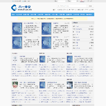The height and width of the screenshot is (106, 106).
Task: Open the lower-right featured book's blue cover
Action: (x=47, y=43)
